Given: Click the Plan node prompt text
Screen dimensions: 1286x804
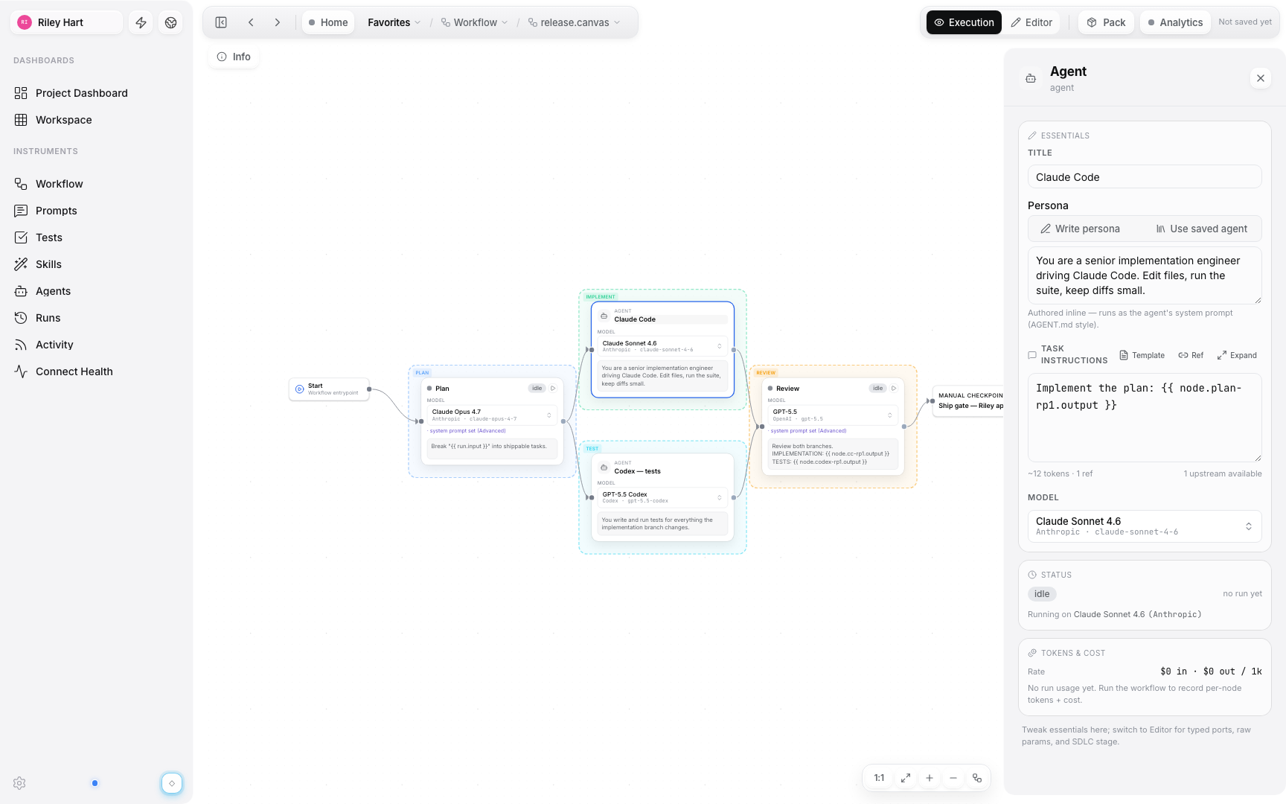Looking at the screenshot, I should tap(491, 447).
